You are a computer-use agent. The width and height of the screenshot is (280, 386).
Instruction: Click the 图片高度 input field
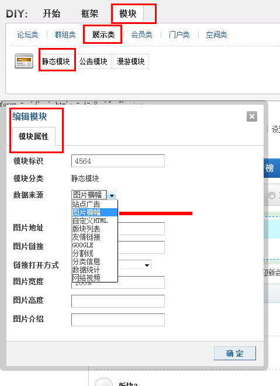coord(118,301)
